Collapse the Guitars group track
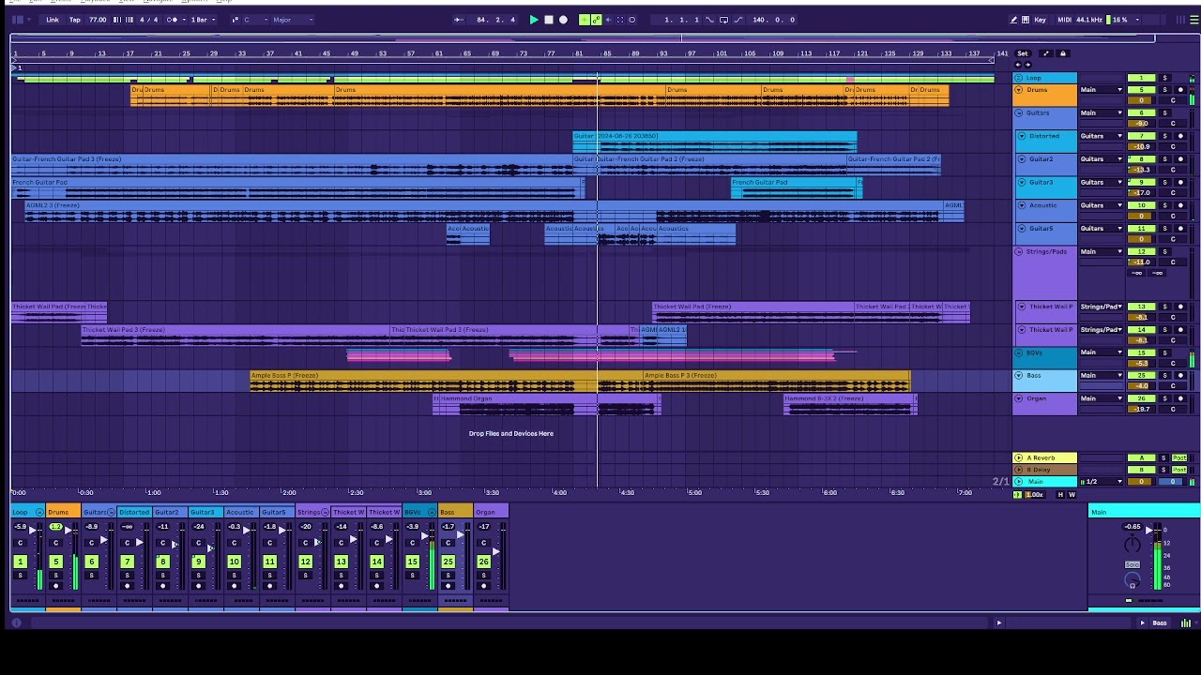The height and width of the screenshot is (675, 1201). point(1019,112)
